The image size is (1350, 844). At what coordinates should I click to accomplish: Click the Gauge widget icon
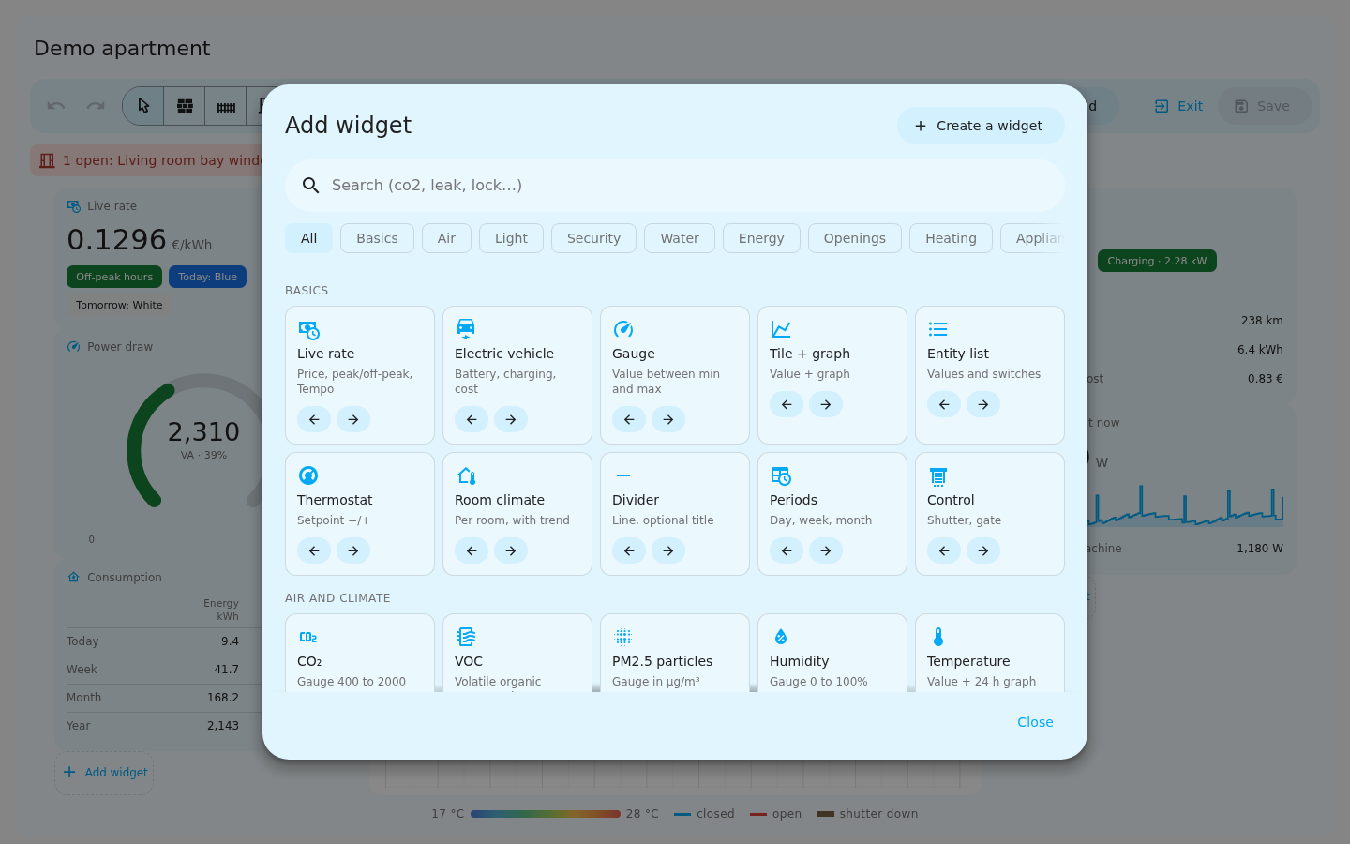pyautogui.click(x=623, y=329)
